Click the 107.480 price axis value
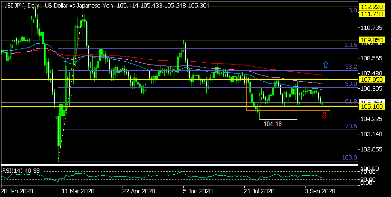Viewport: 391px width, 197px height. point(372,74)
